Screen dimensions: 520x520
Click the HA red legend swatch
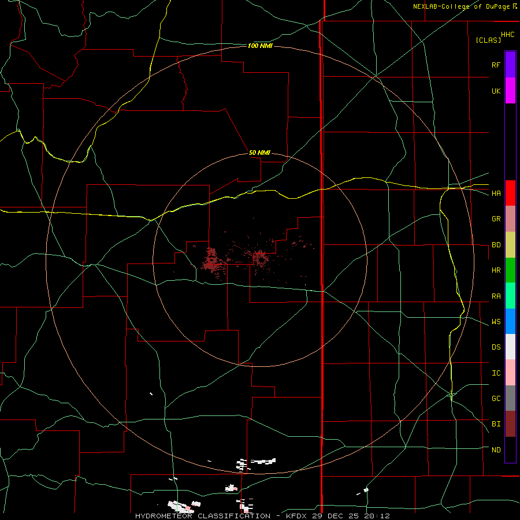pyautogui.click(x=510, y=193)
